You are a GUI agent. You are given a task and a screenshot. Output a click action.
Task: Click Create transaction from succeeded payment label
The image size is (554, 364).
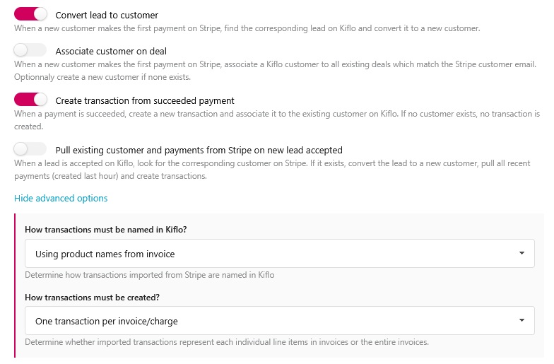[145, 100]
